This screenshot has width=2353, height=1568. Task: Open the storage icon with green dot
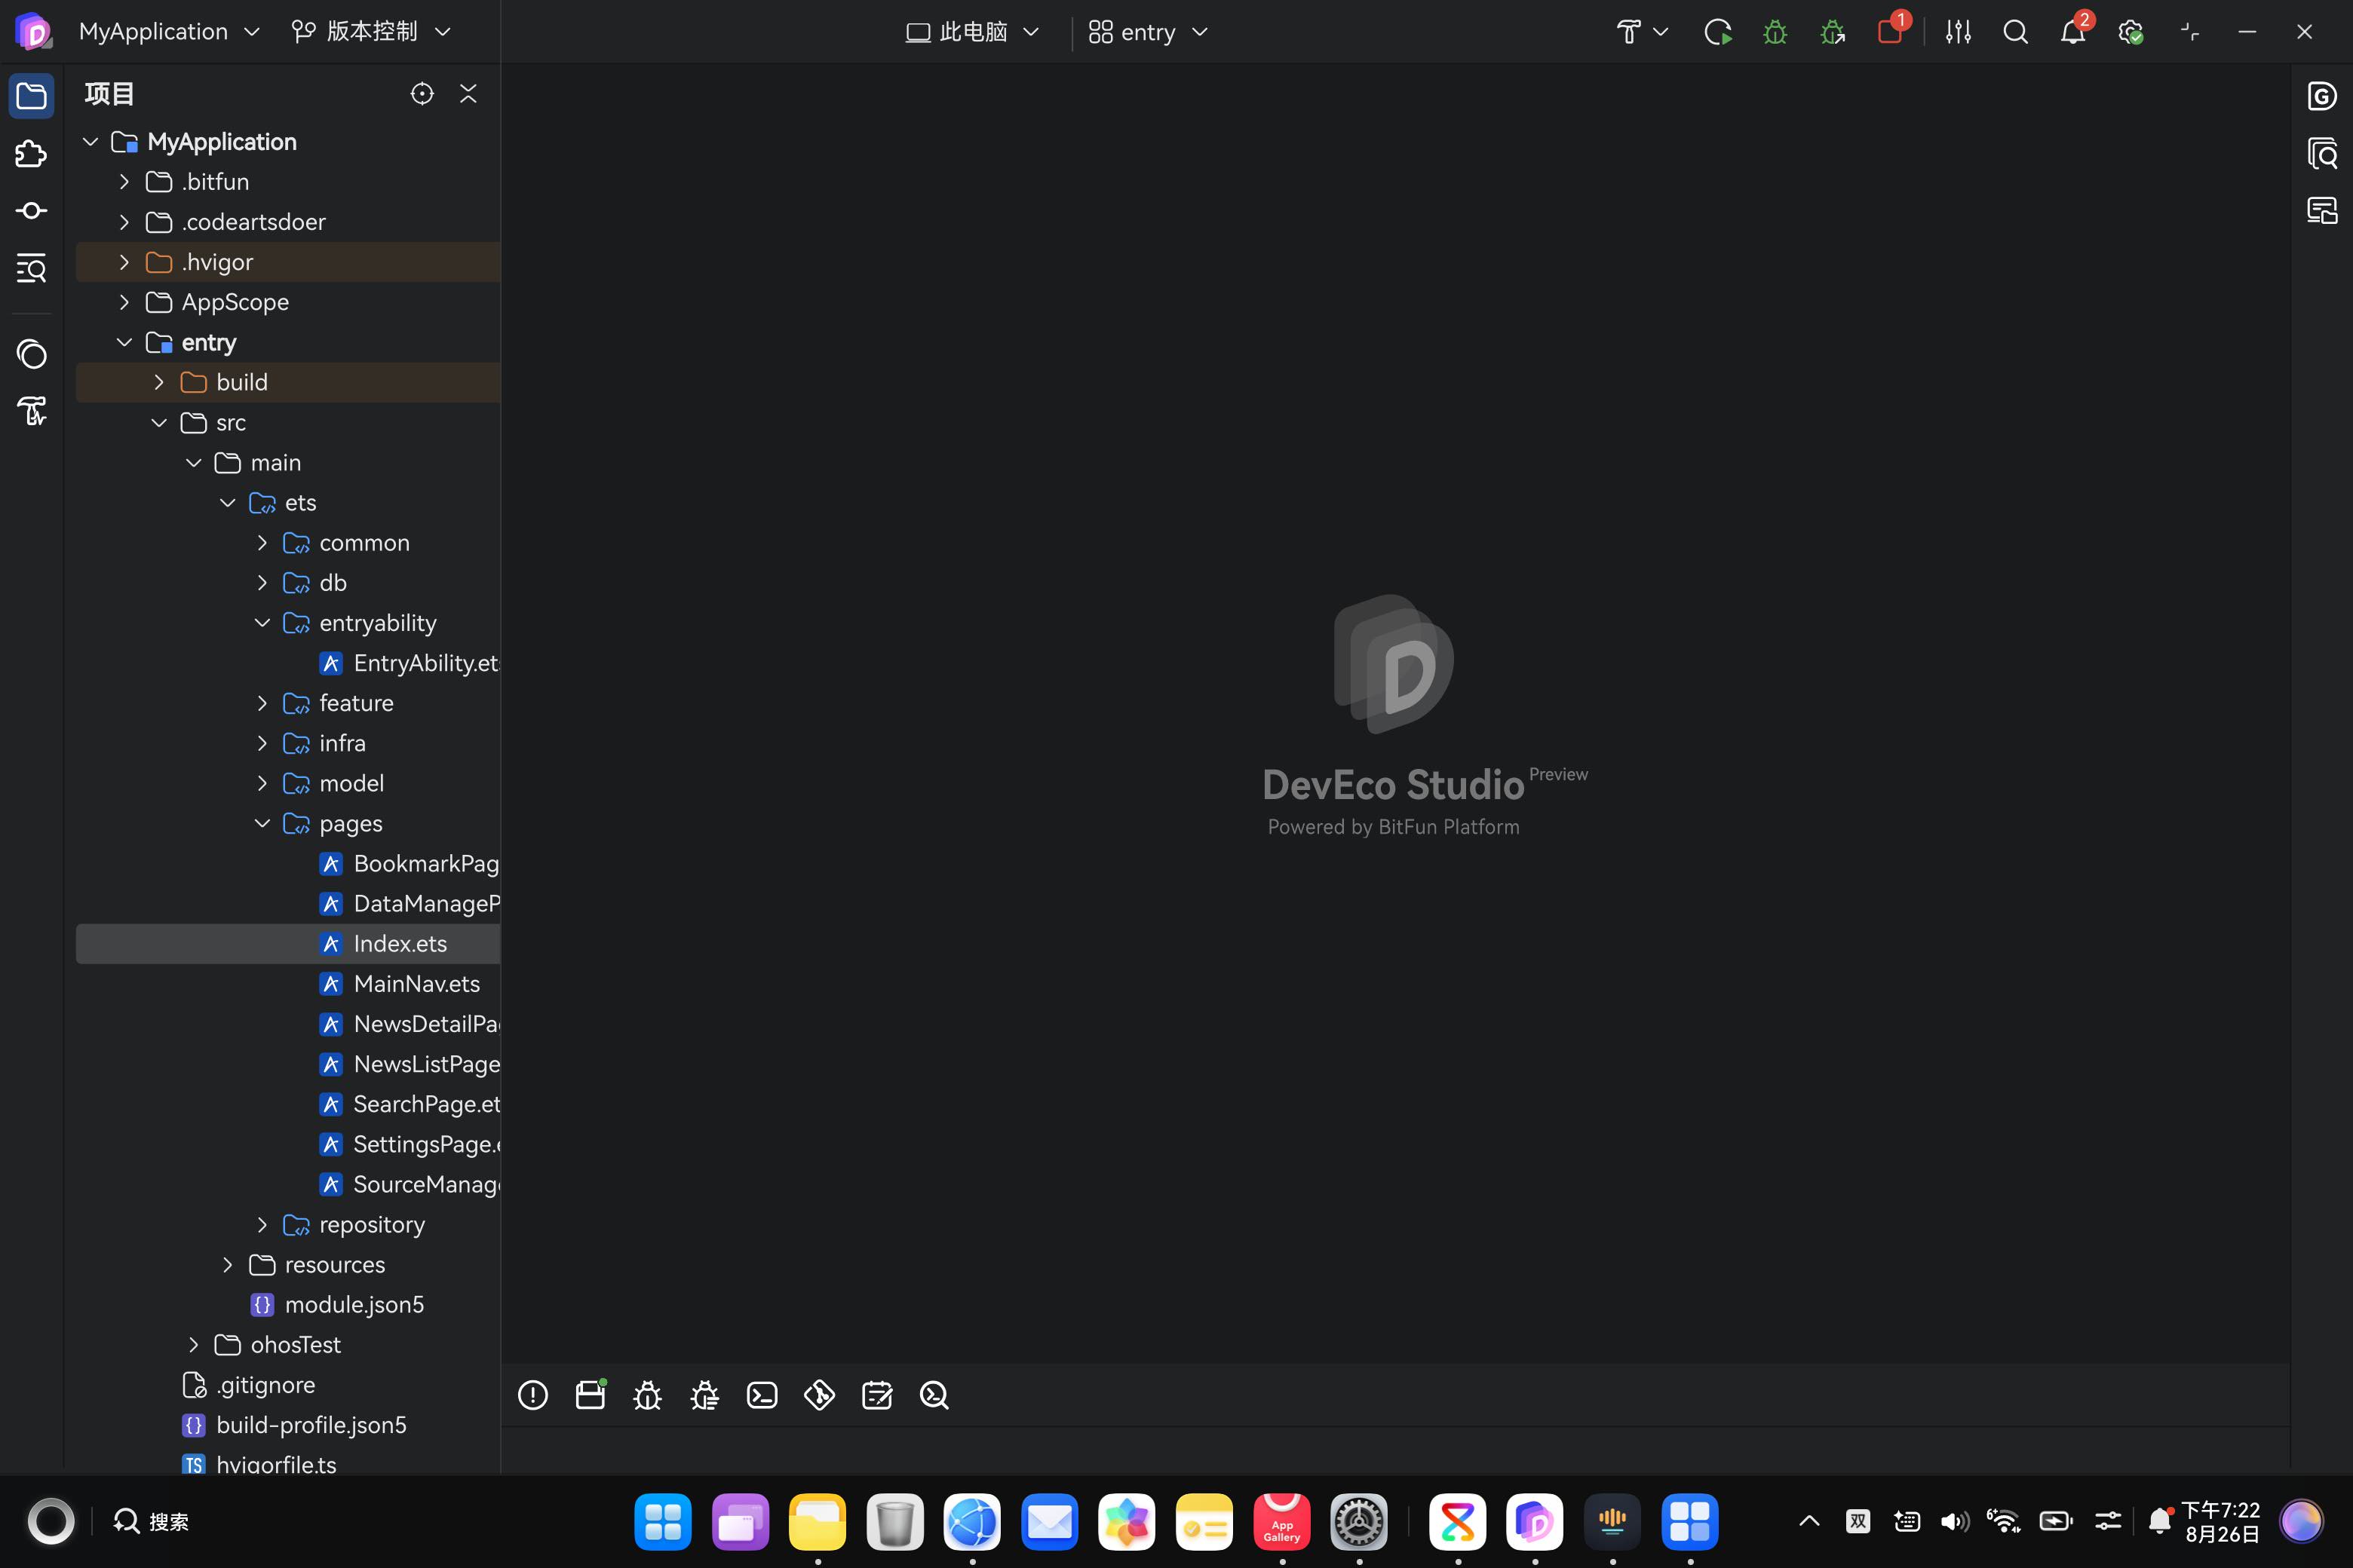[x=591, y=1394]
